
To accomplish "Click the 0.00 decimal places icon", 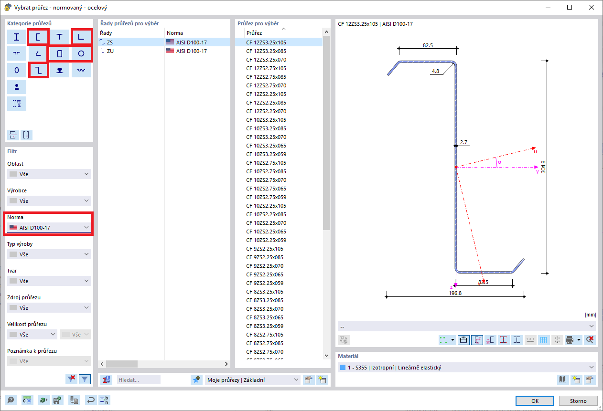I will [27, 400].
